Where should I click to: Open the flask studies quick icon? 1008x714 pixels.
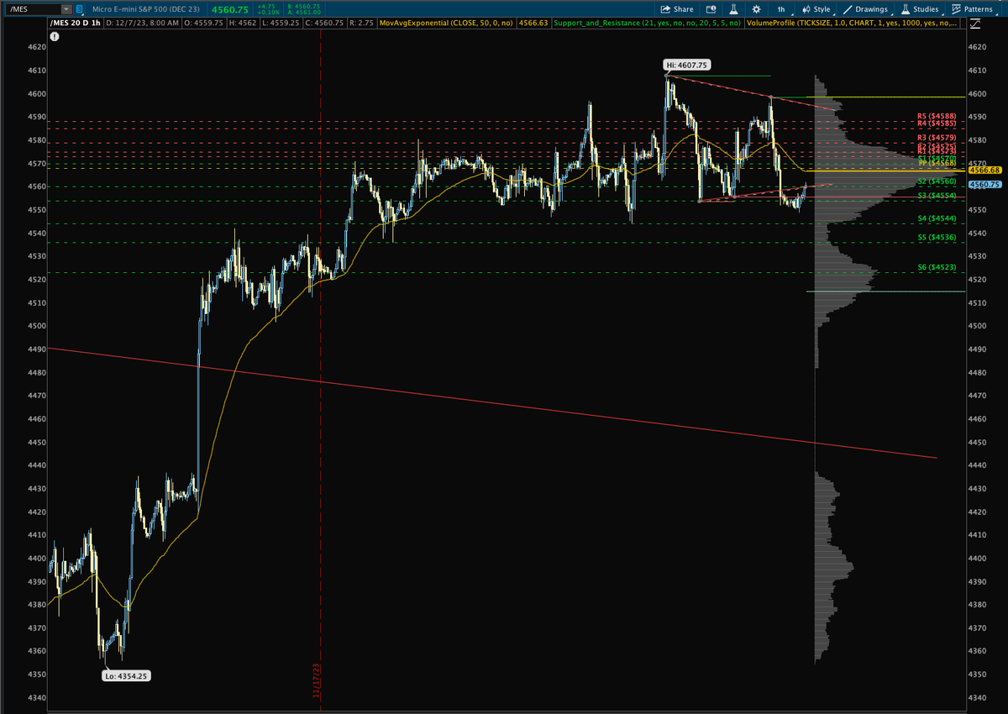pos(733,9)
